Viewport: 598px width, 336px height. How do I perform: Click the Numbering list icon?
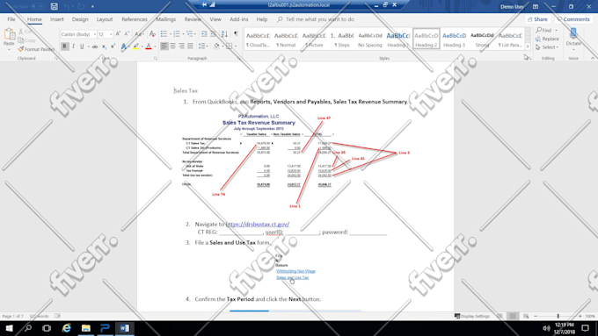177,34
